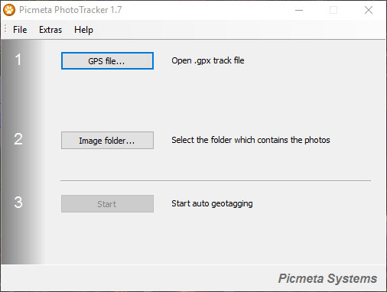Click the horizontal separator line above Start
The image size is (387, 292).
click(x=216, y=180)
